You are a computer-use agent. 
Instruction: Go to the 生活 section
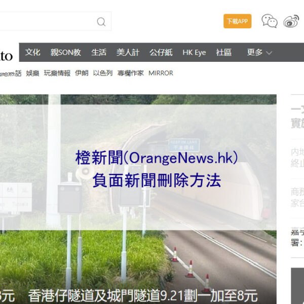tap(99, 52)
